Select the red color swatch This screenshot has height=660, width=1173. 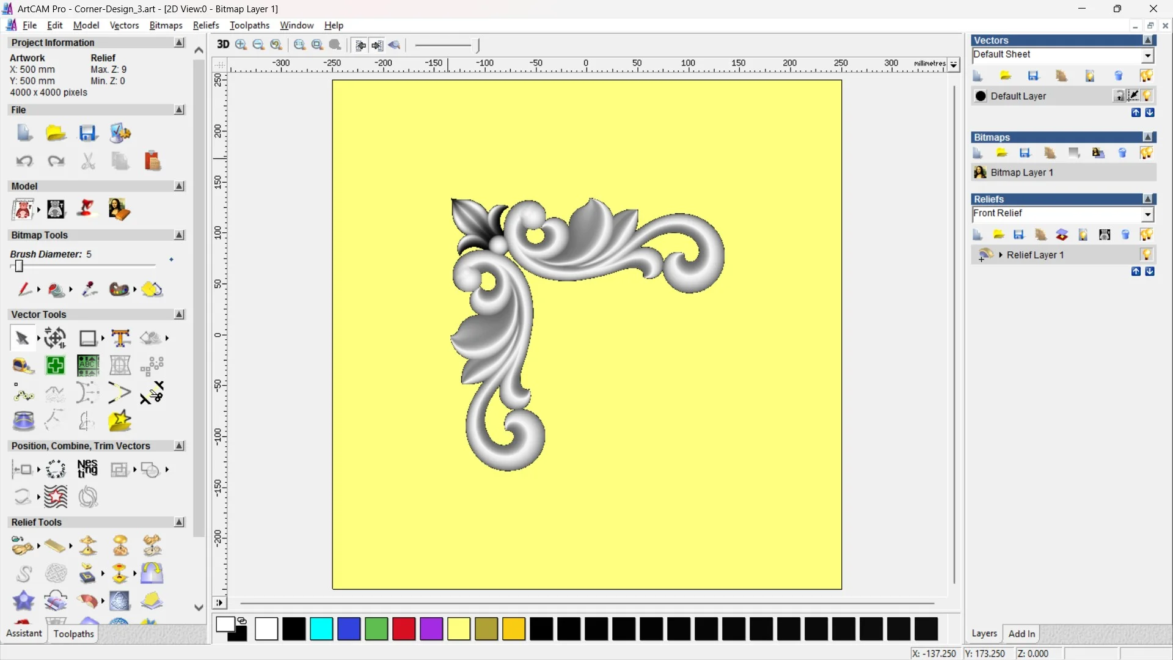(403, 629)
